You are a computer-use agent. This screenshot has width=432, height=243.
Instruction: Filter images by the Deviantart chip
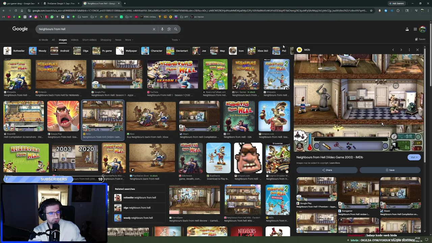pos(178,51)
